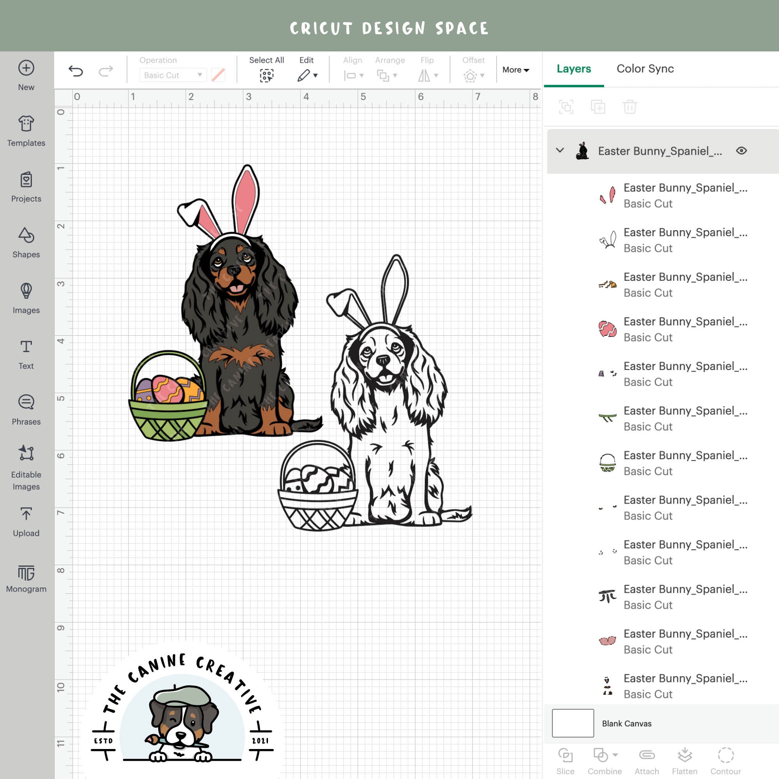The height and width of the screenshot is (779, 779).
Task: Click the Select All button
Action: click(266, 69)
